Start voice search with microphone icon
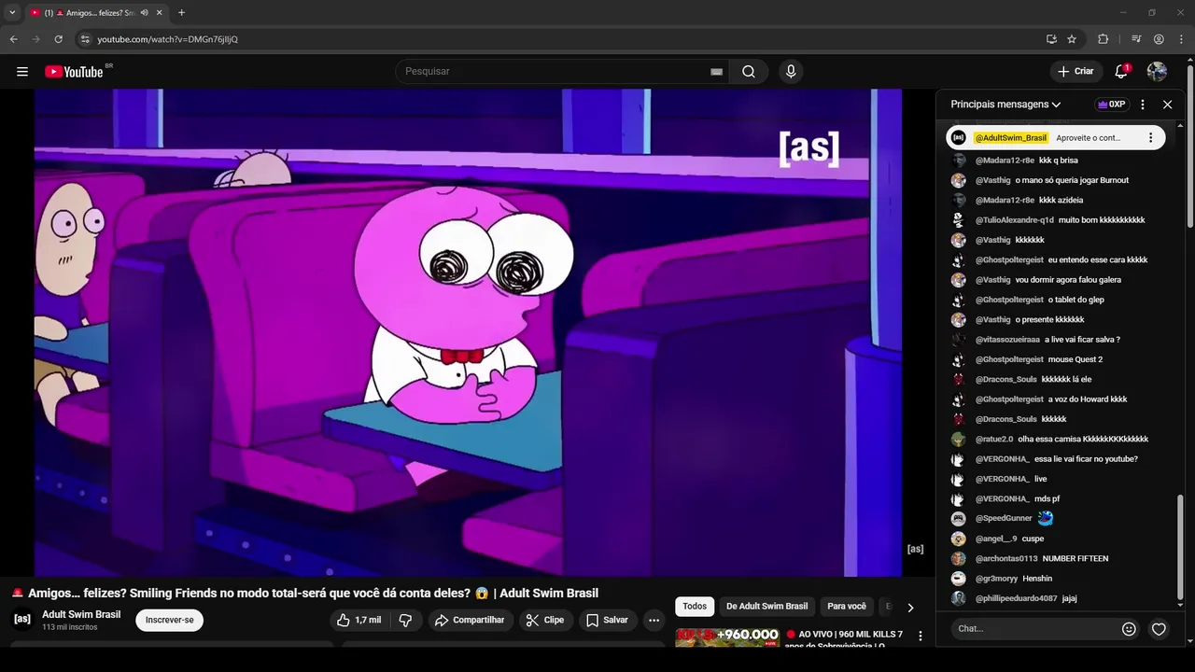 (x=791, y=72)
